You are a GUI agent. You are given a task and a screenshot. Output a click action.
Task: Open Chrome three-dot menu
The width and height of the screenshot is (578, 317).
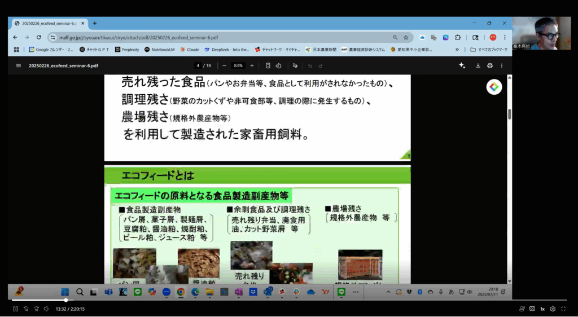(505, 38)
